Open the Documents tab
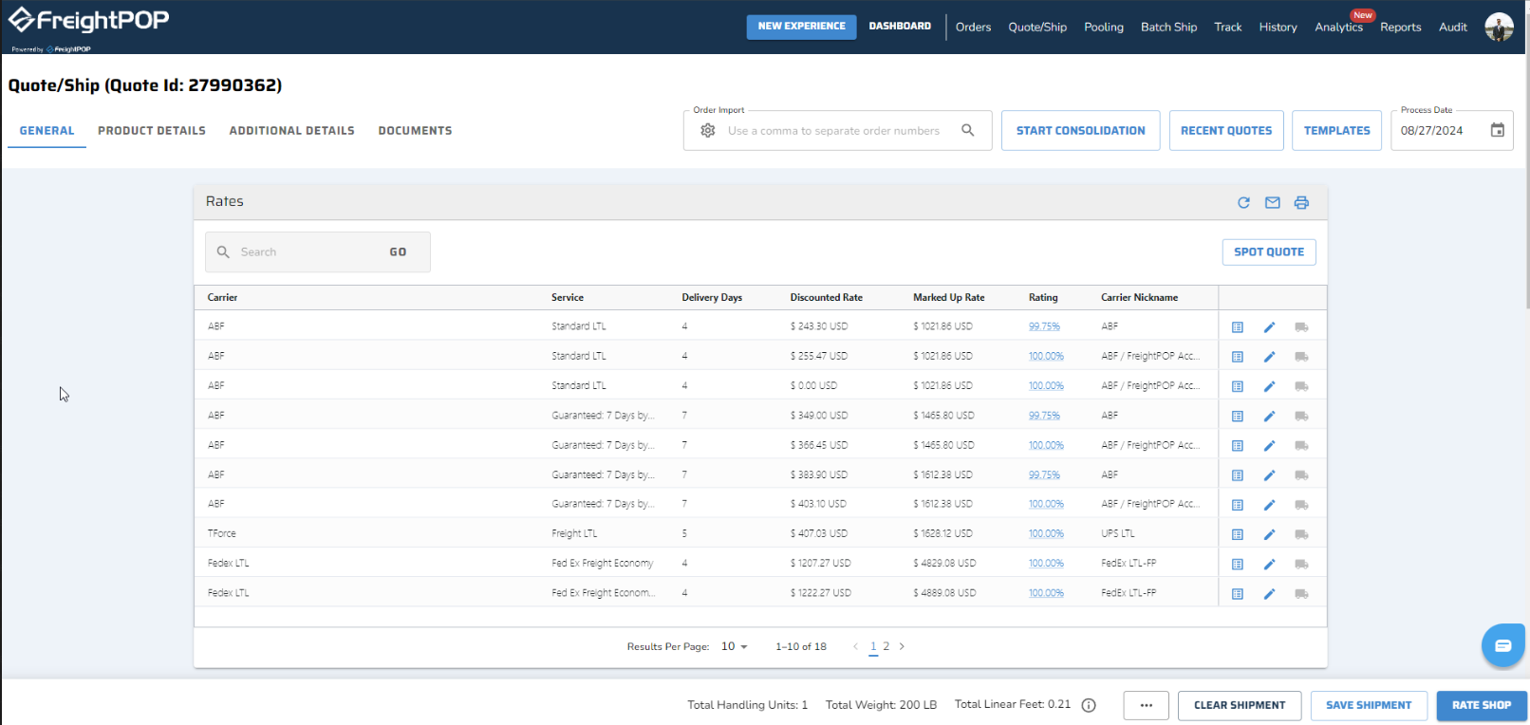This screenshot has width=1530, height=725. coord(415,131)
